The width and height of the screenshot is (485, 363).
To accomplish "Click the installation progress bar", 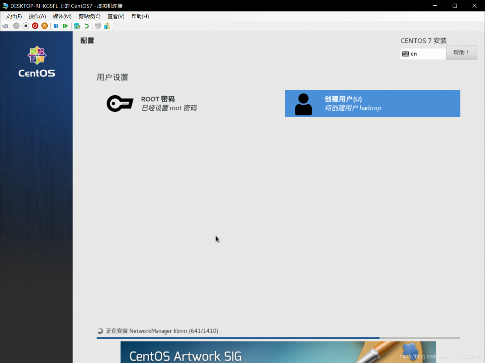I will [x=278, y=338].
